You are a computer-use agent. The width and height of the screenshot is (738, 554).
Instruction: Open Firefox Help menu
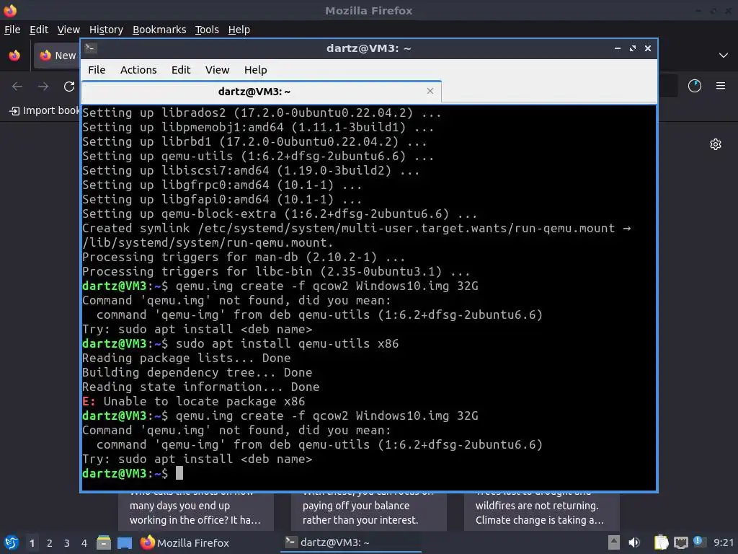click(239, 30)
